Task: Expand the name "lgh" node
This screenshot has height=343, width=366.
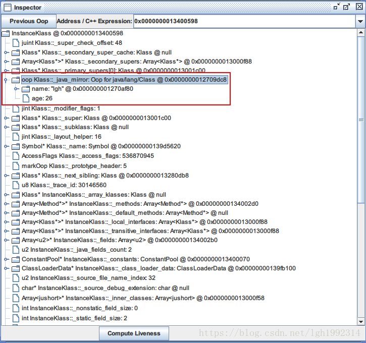Action: click(16, 89)
